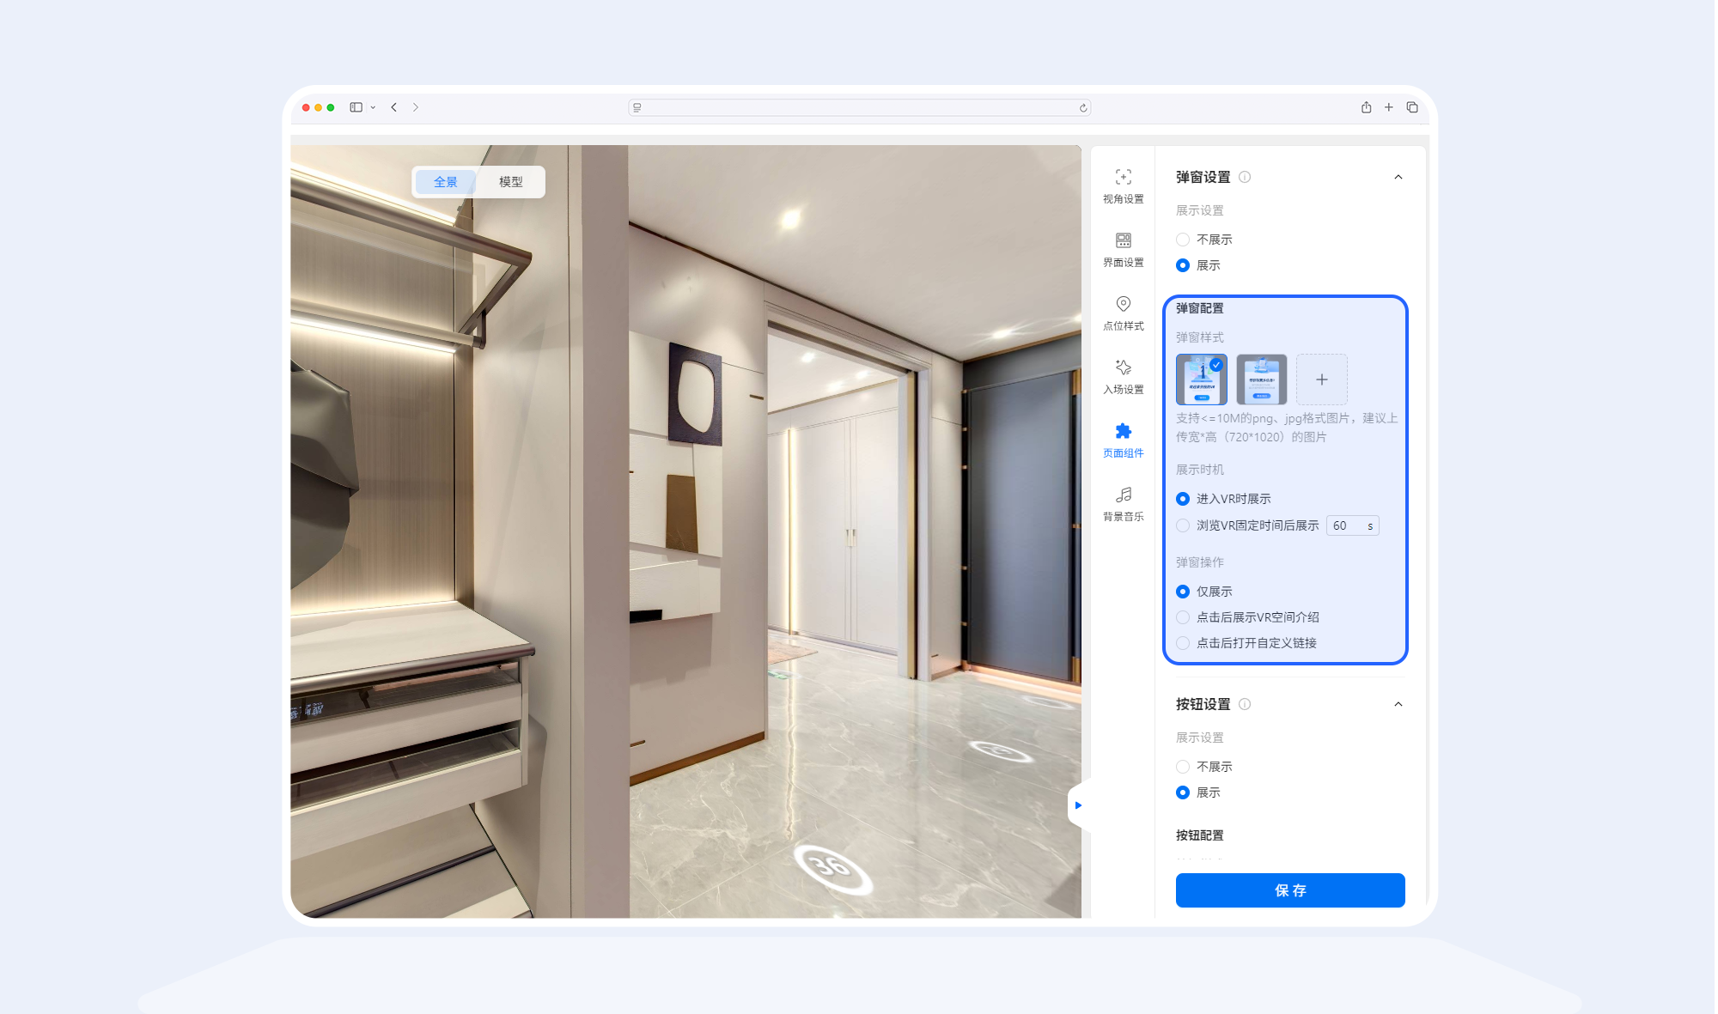Show the browser tab overview icon
The image size is (1718, 1014).
click(1411, 107)
